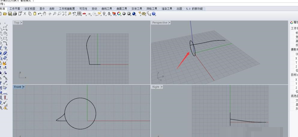The width and height of the screenshot is (298, 137).
Task: Click the light bulb hide objects icon
Action: (104, 14)
